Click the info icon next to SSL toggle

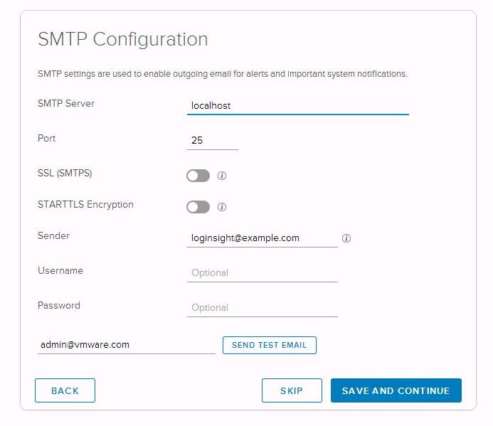click(x=221, y=176)
